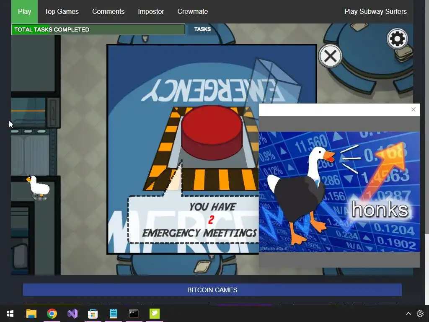This screenshot has height=322, width=429.
Task: Open the green goose app taskbar icon
Action: click(x=154, y=314)
